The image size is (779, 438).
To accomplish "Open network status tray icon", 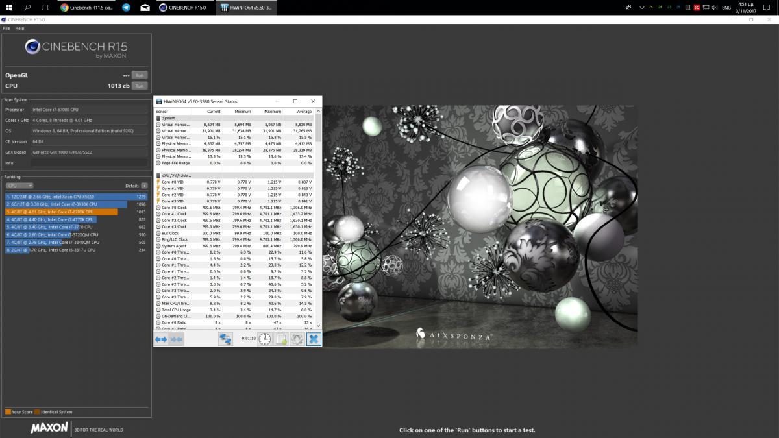I will click(706, 7).
